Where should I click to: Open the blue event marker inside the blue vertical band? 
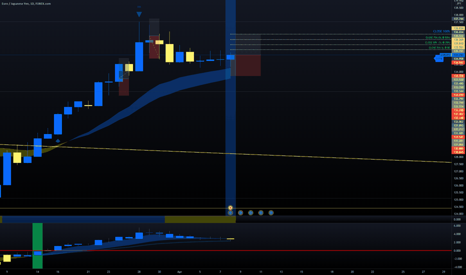230,212
